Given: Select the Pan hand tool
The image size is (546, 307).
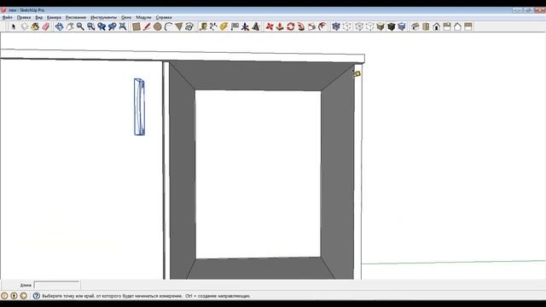Looking at the screenshot, I should point(70,26).
